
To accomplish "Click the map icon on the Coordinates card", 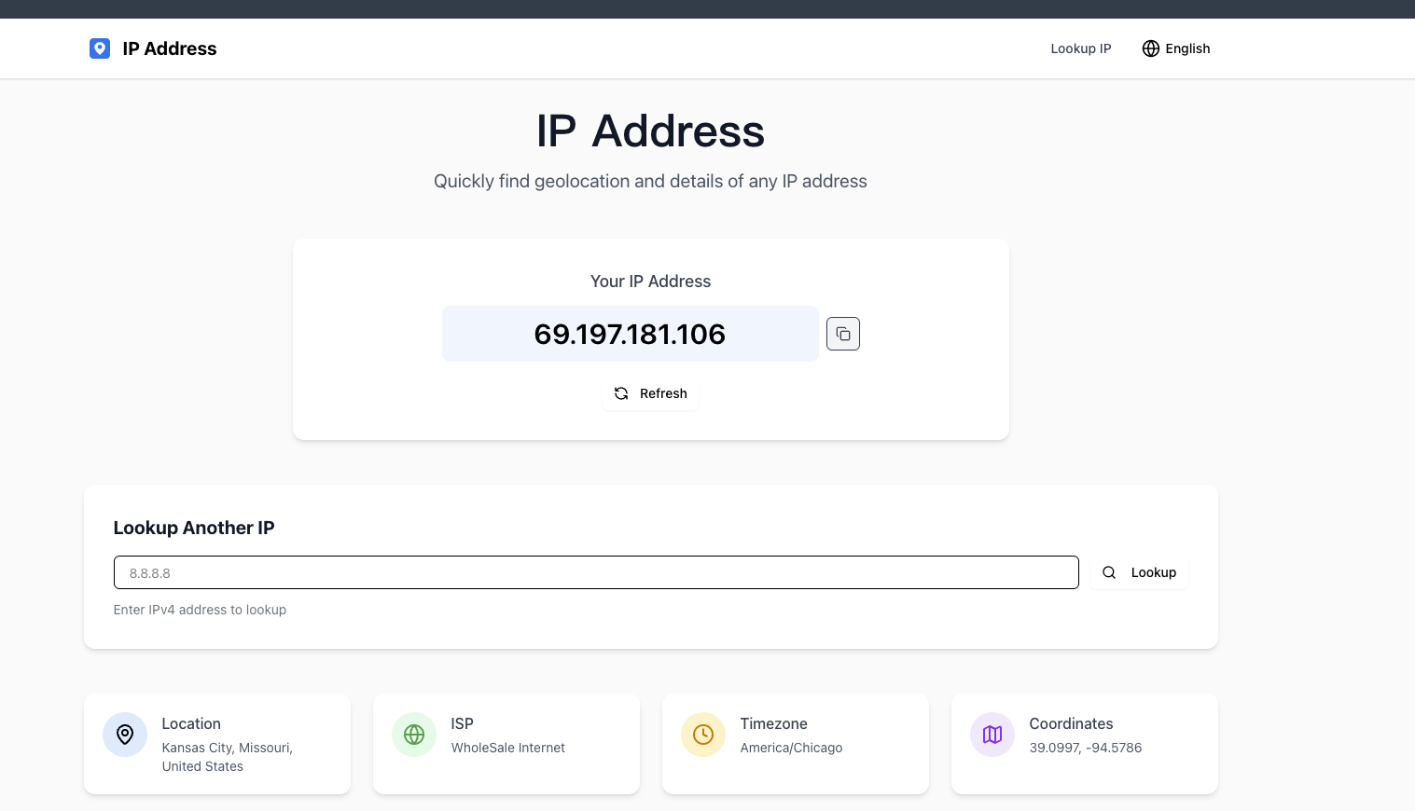I will point(992,735).
